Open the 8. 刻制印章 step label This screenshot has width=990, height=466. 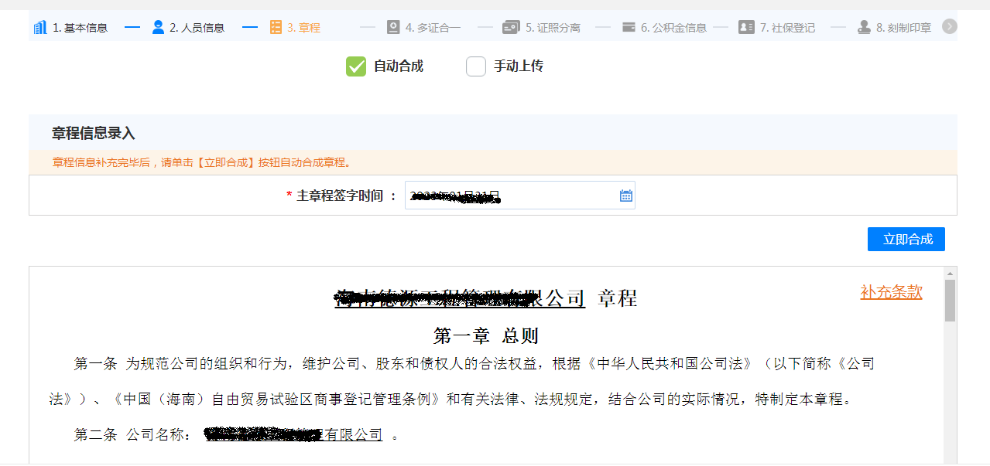click(903, 28)
